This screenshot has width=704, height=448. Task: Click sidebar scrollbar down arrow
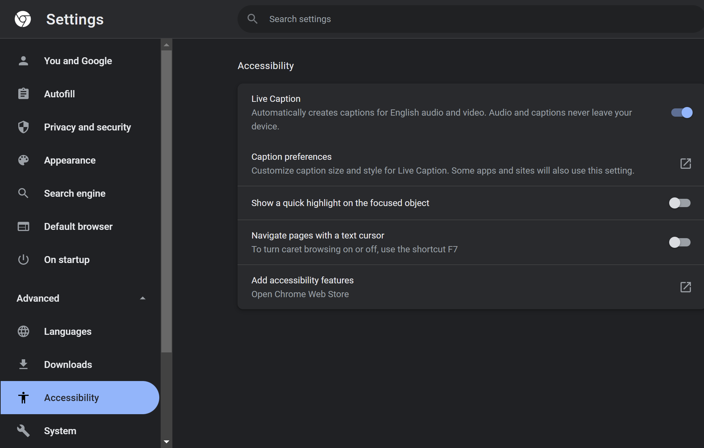[167, 442]
